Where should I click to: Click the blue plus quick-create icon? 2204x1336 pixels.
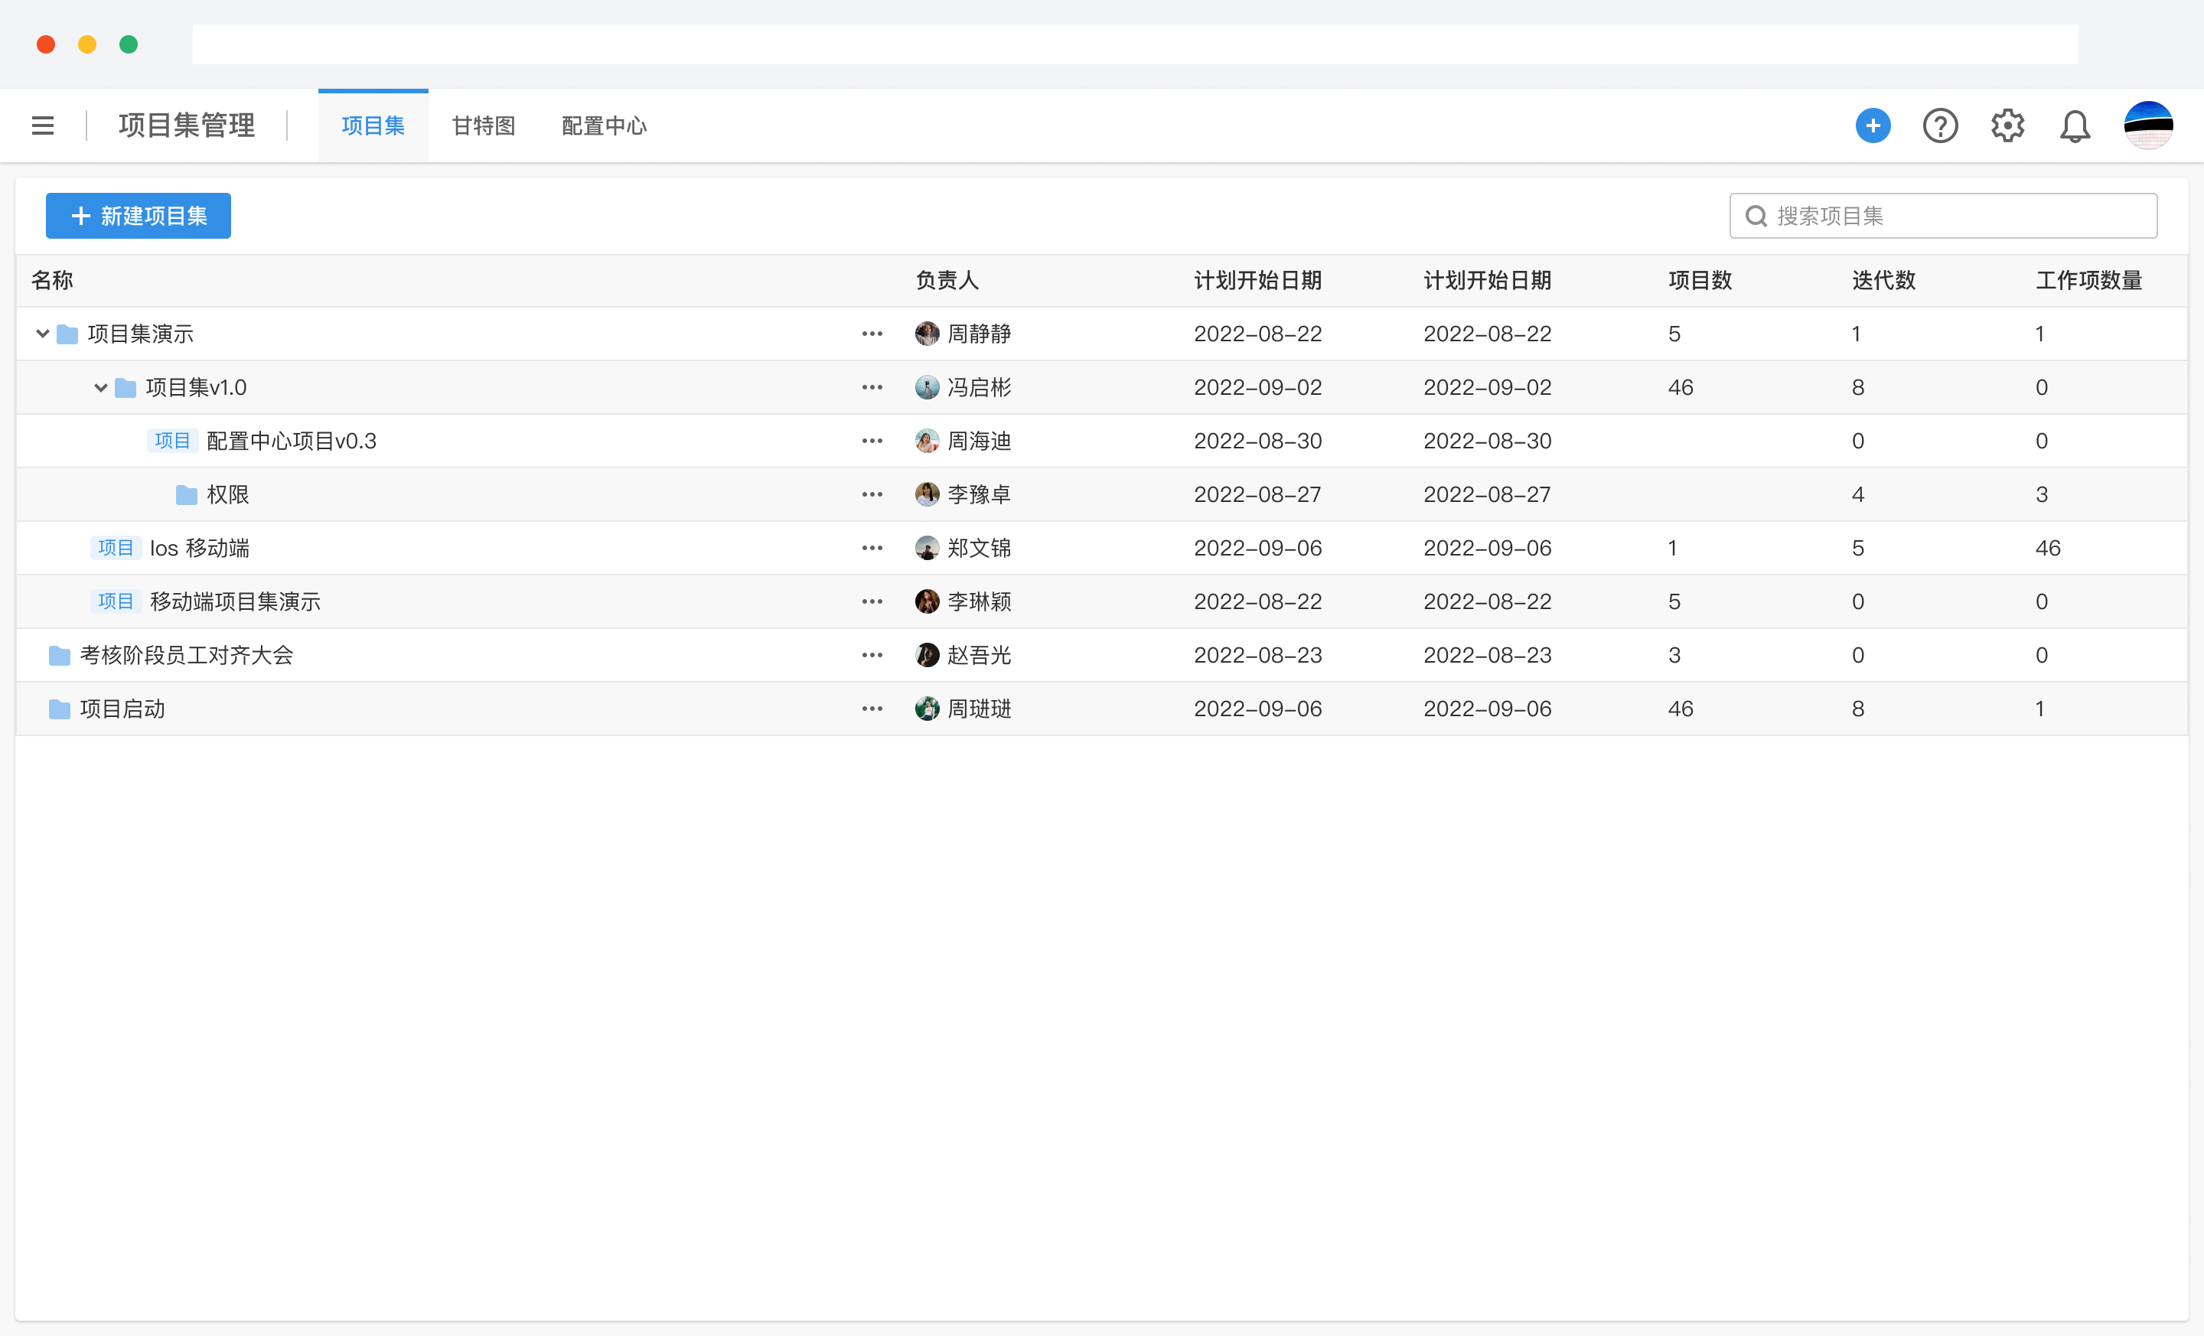1873,125
